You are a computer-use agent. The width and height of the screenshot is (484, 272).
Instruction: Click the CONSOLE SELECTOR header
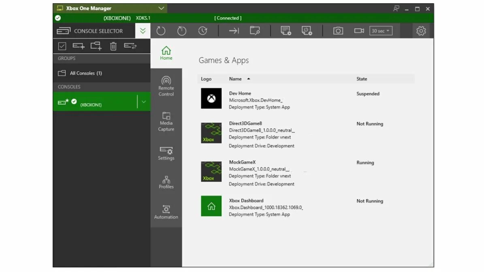point(94,31)
